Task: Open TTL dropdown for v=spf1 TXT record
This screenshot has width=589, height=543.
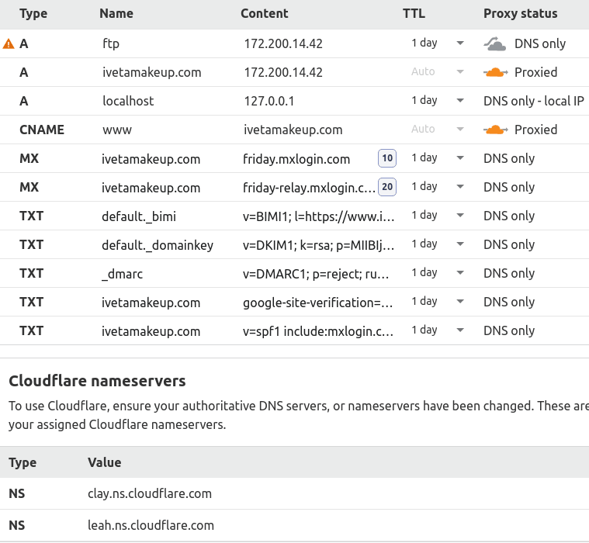Action: tap(459, 330)
